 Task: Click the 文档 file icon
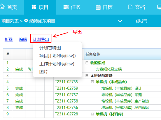(x=130, y=7)
